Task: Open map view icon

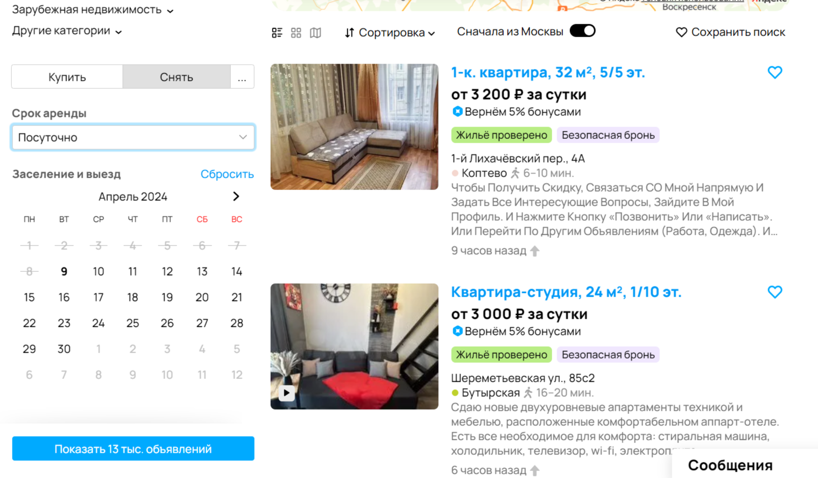Action: (x=315, y=33)
